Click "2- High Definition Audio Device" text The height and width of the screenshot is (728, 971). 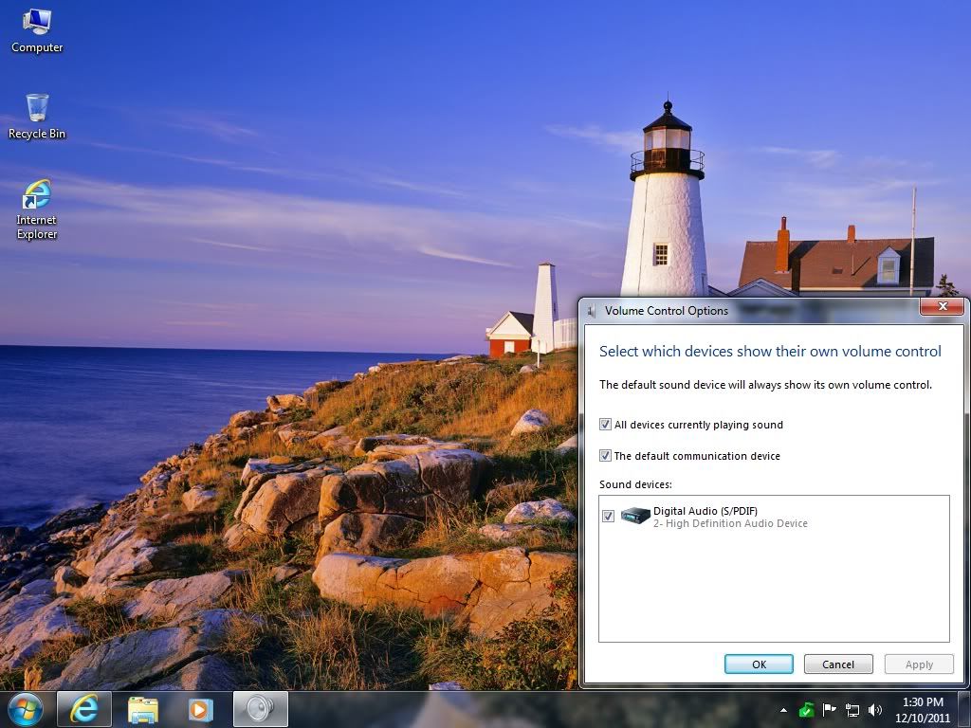pyautogui.click(x=731, y=523)
